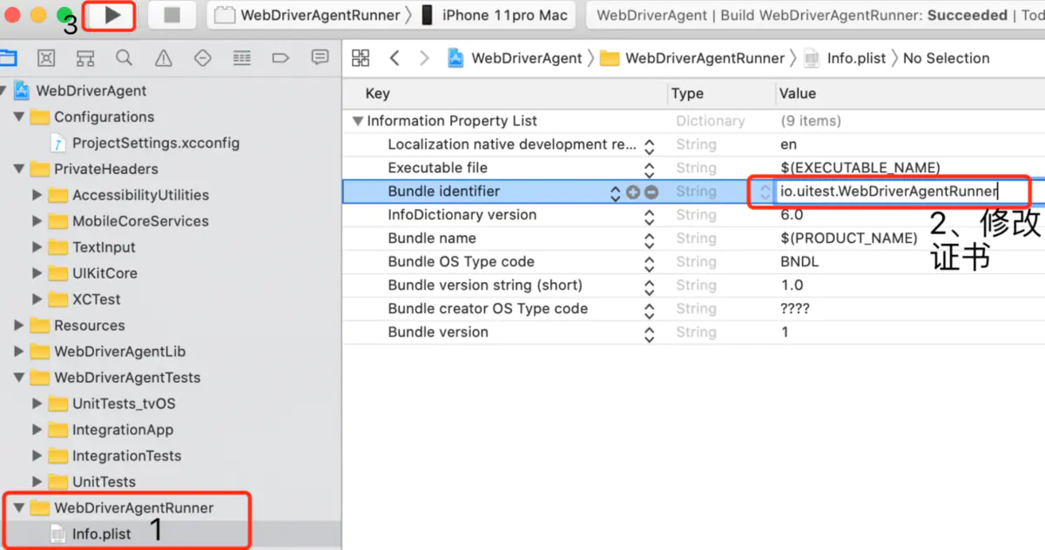Select Info.plist in the jump bar

[x=846, y=58]
